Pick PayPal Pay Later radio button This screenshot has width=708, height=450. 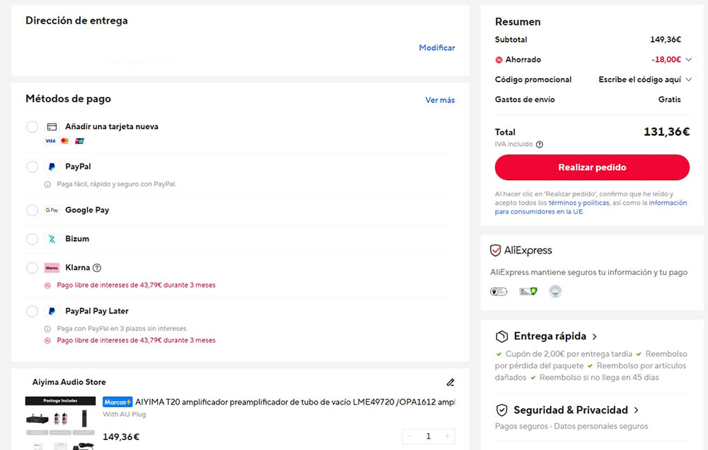[32, 311]
